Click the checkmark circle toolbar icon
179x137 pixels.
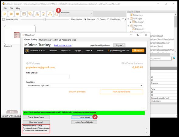(43, 14)
